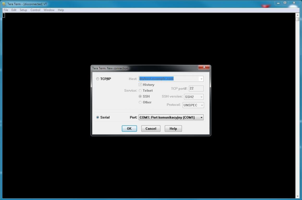Close the Tera Term main window
The width and height of the screenshot is (302, 200).
coord(294,3)
